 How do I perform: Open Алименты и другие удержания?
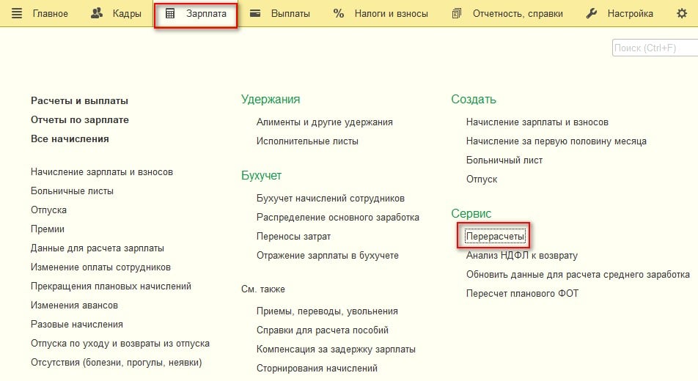pos(324,122)
